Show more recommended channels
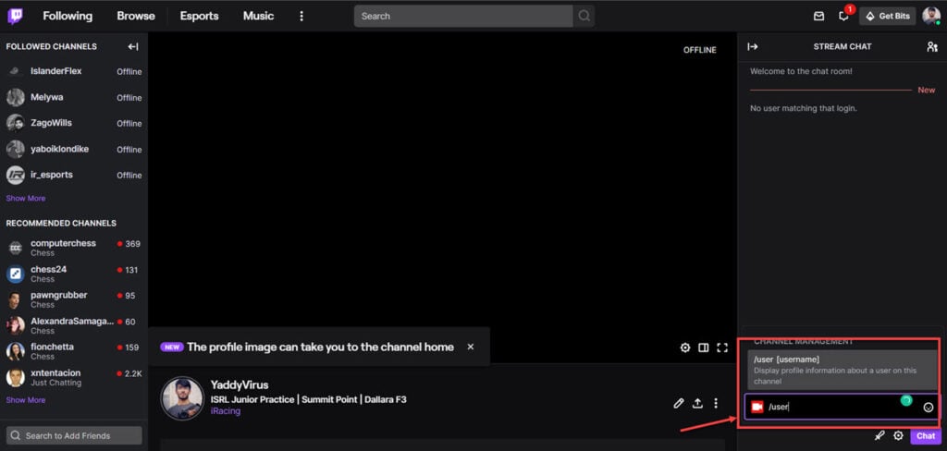 (x=25, y=399)
